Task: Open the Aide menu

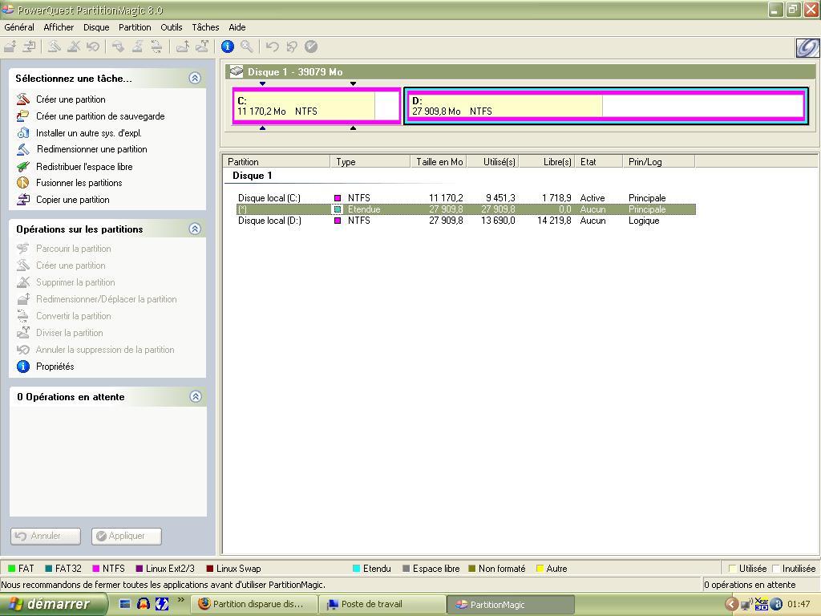Action: tap(237, 27)
